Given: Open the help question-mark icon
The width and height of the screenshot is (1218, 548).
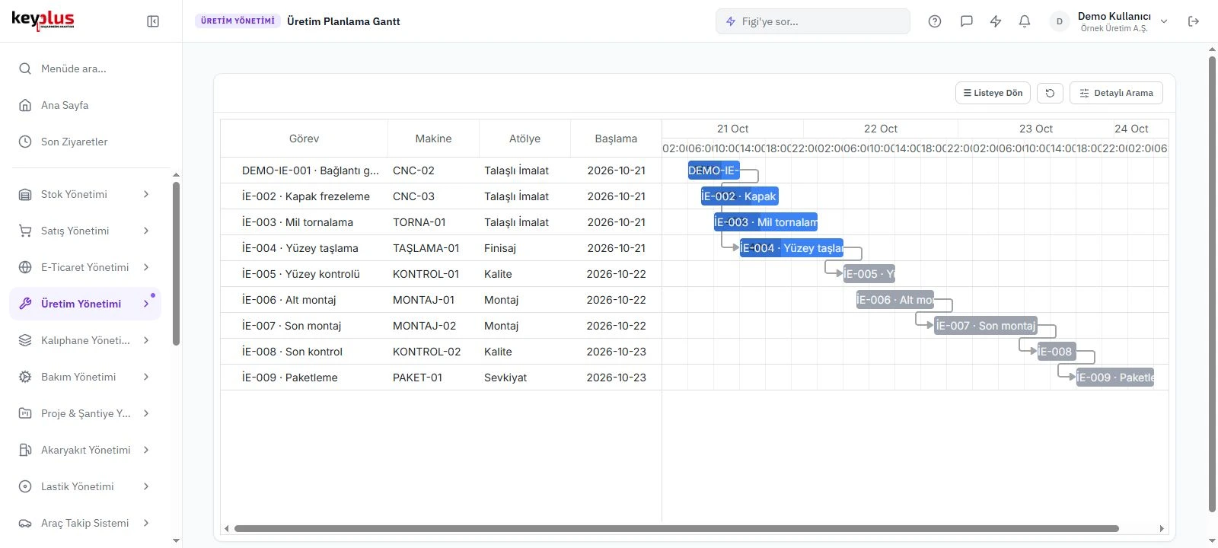Looking at the screenshot, I should (935, 21).
